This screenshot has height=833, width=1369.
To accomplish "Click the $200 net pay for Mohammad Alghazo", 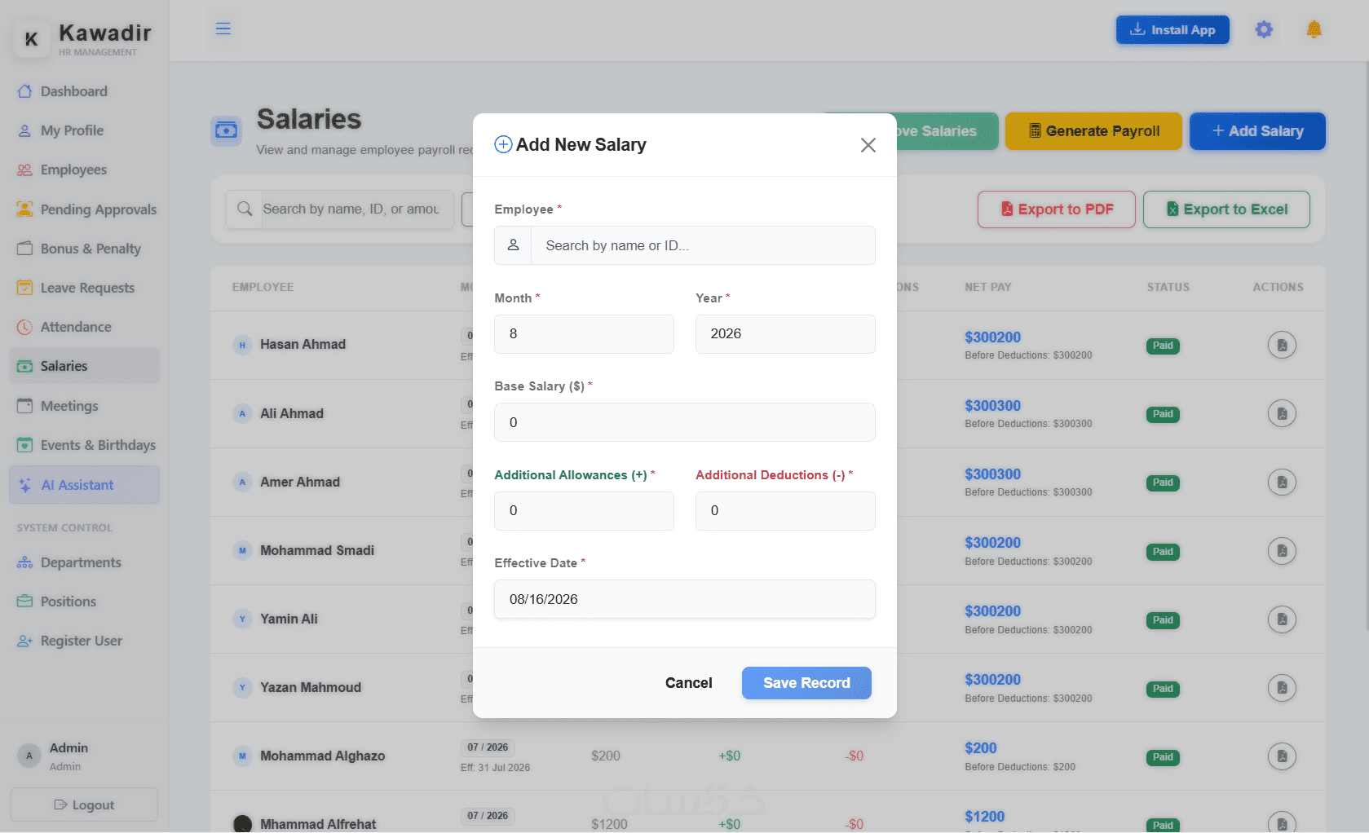I will [x=981, y=748].
